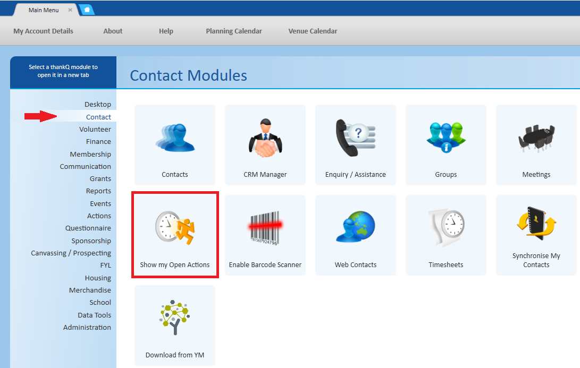
Task: Click the Web Contacts tile label
Action: pyautogui.click(x=356, y=264)
